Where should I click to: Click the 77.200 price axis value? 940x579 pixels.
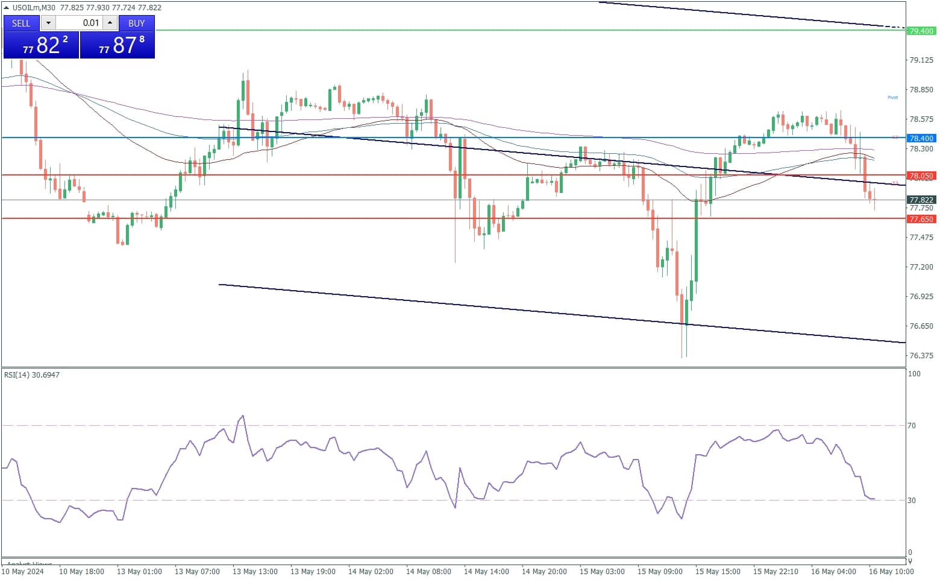pyautogui.click(x=921, y=267)
